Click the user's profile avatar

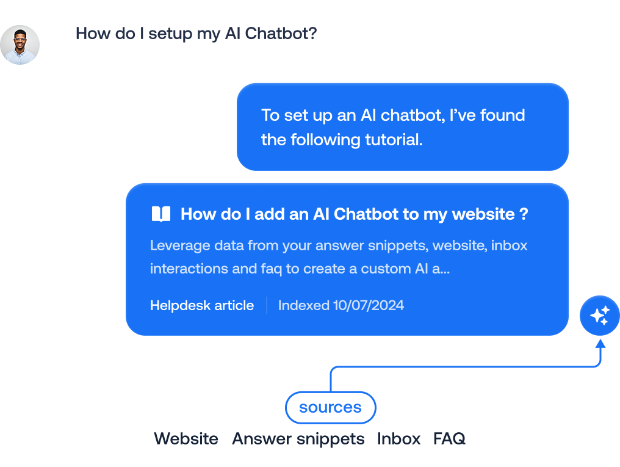[x=20, y=45]
